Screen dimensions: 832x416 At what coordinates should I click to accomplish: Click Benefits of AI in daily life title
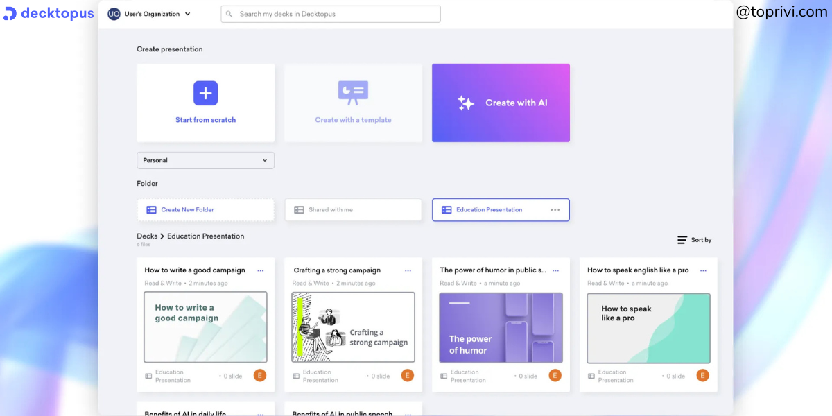coord(185,413)
